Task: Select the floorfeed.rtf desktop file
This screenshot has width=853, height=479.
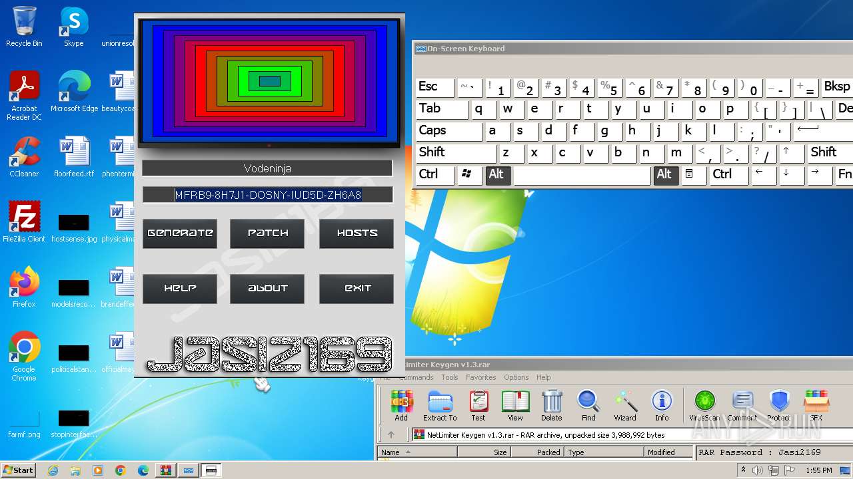Action: (74, 157)
